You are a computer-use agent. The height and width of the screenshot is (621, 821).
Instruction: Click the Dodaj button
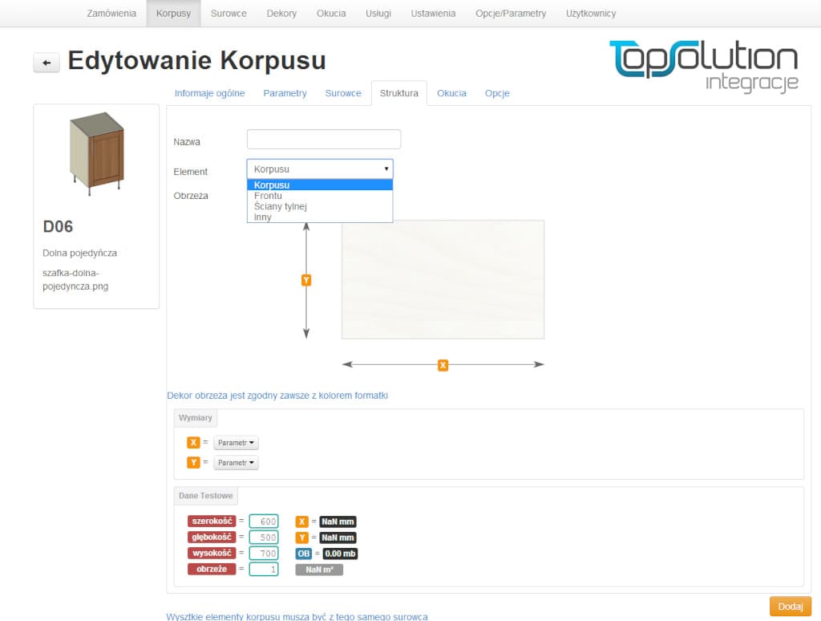(x=790, y=607)
